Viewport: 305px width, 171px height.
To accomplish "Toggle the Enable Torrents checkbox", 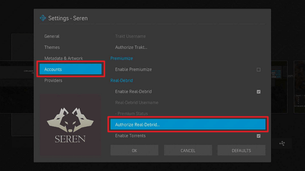I will (x=258, y=136).
